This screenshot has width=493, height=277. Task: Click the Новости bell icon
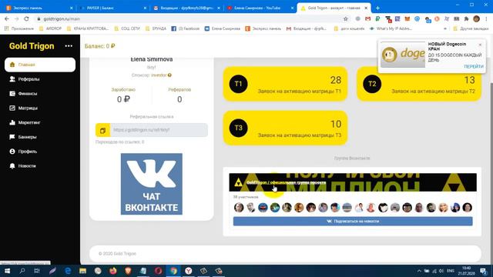tap(12, 166)
